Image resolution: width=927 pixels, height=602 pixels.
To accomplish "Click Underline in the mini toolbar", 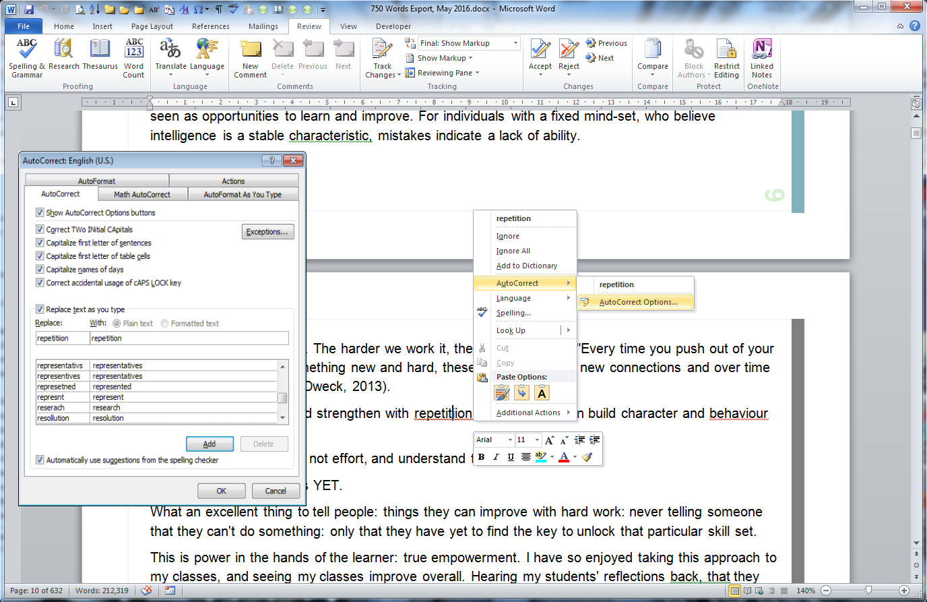I will 511,457.
